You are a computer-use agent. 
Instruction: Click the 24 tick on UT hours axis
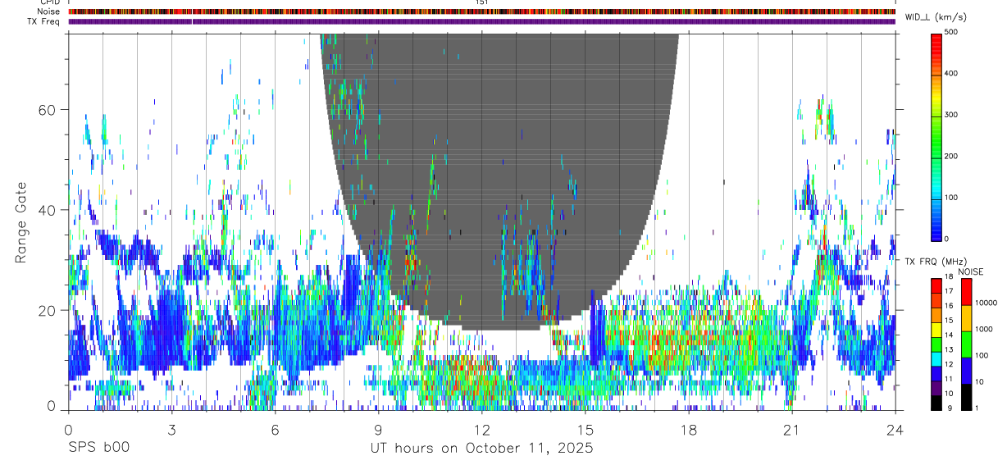click(895, 429)
